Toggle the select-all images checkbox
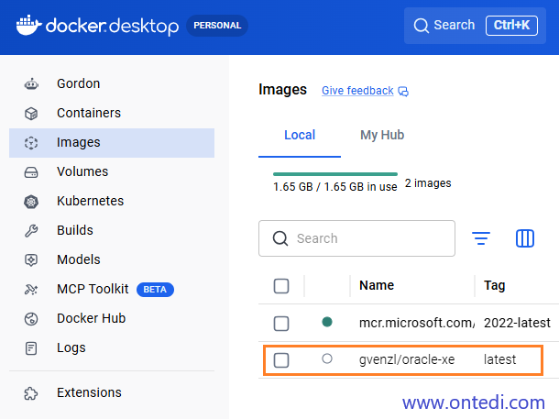559x419 pixels. [281, 286]
